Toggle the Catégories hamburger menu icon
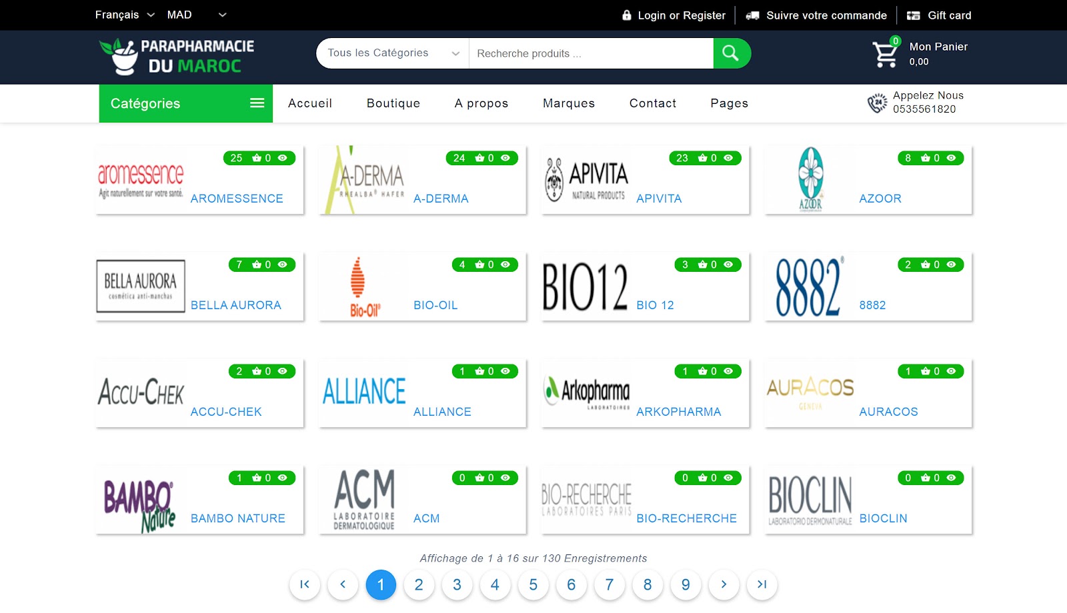The image size is (1067, 613). [257, 103]
